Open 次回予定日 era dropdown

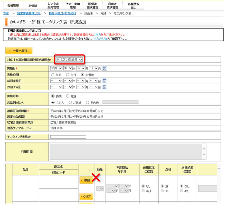(x=56, y=87)
